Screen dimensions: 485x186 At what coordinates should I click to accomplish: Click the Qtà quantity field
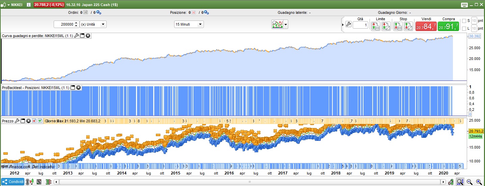[x=360, y=25]
